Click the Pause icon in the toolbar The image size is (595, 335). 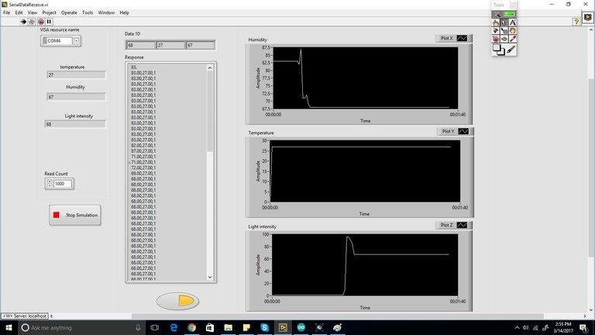[49, 22]
